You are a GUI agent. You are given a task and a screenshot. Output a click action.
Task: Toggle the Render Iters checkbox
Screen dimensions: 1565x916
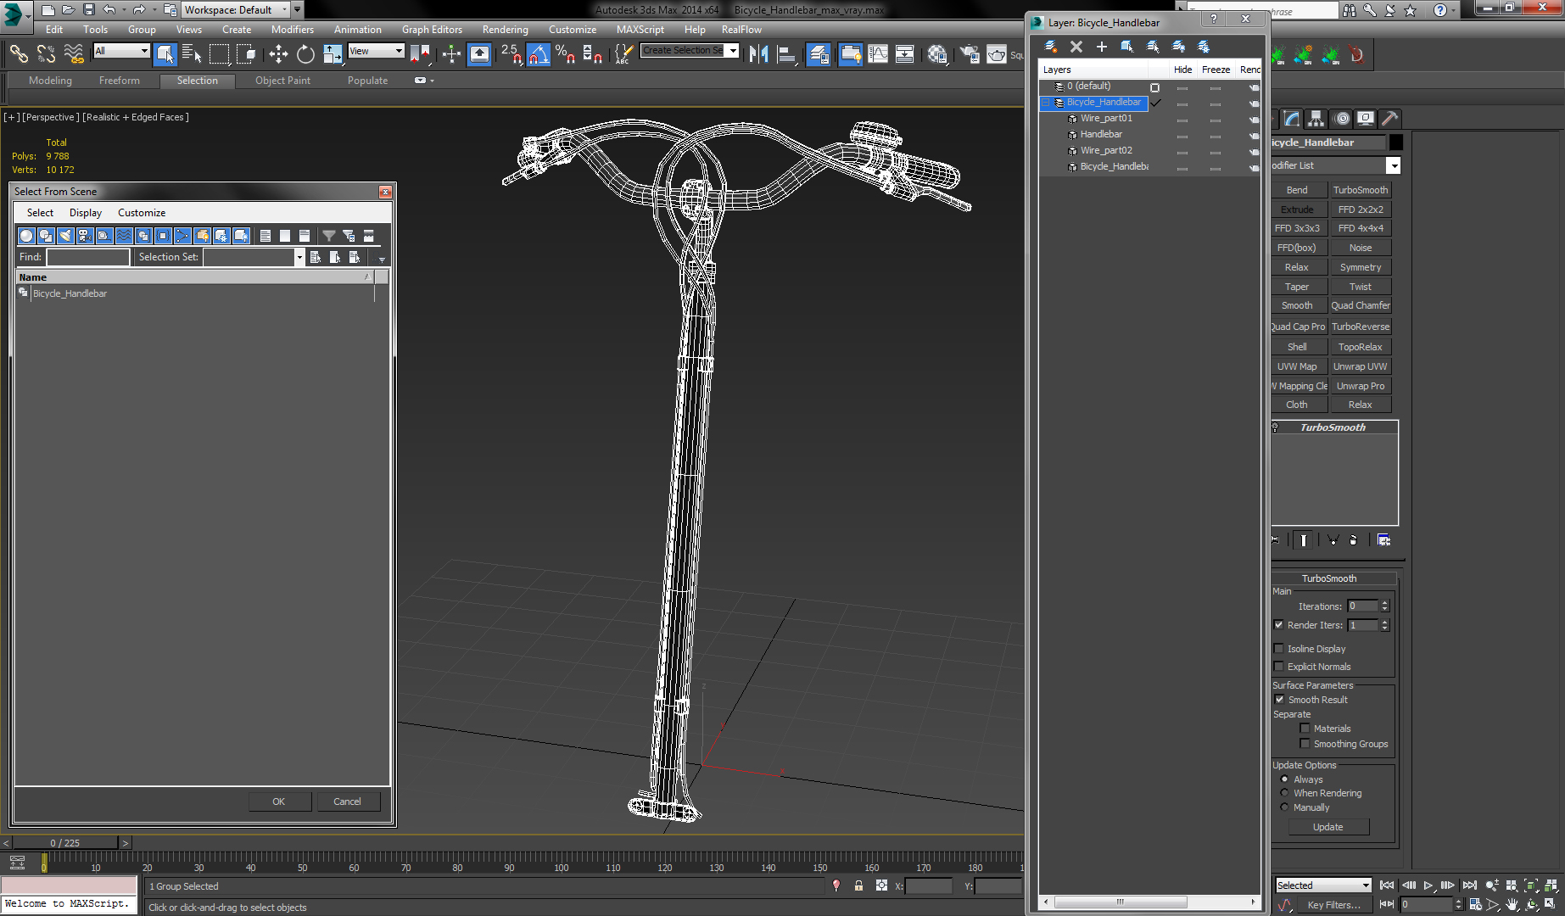[x=1278, y=625]
